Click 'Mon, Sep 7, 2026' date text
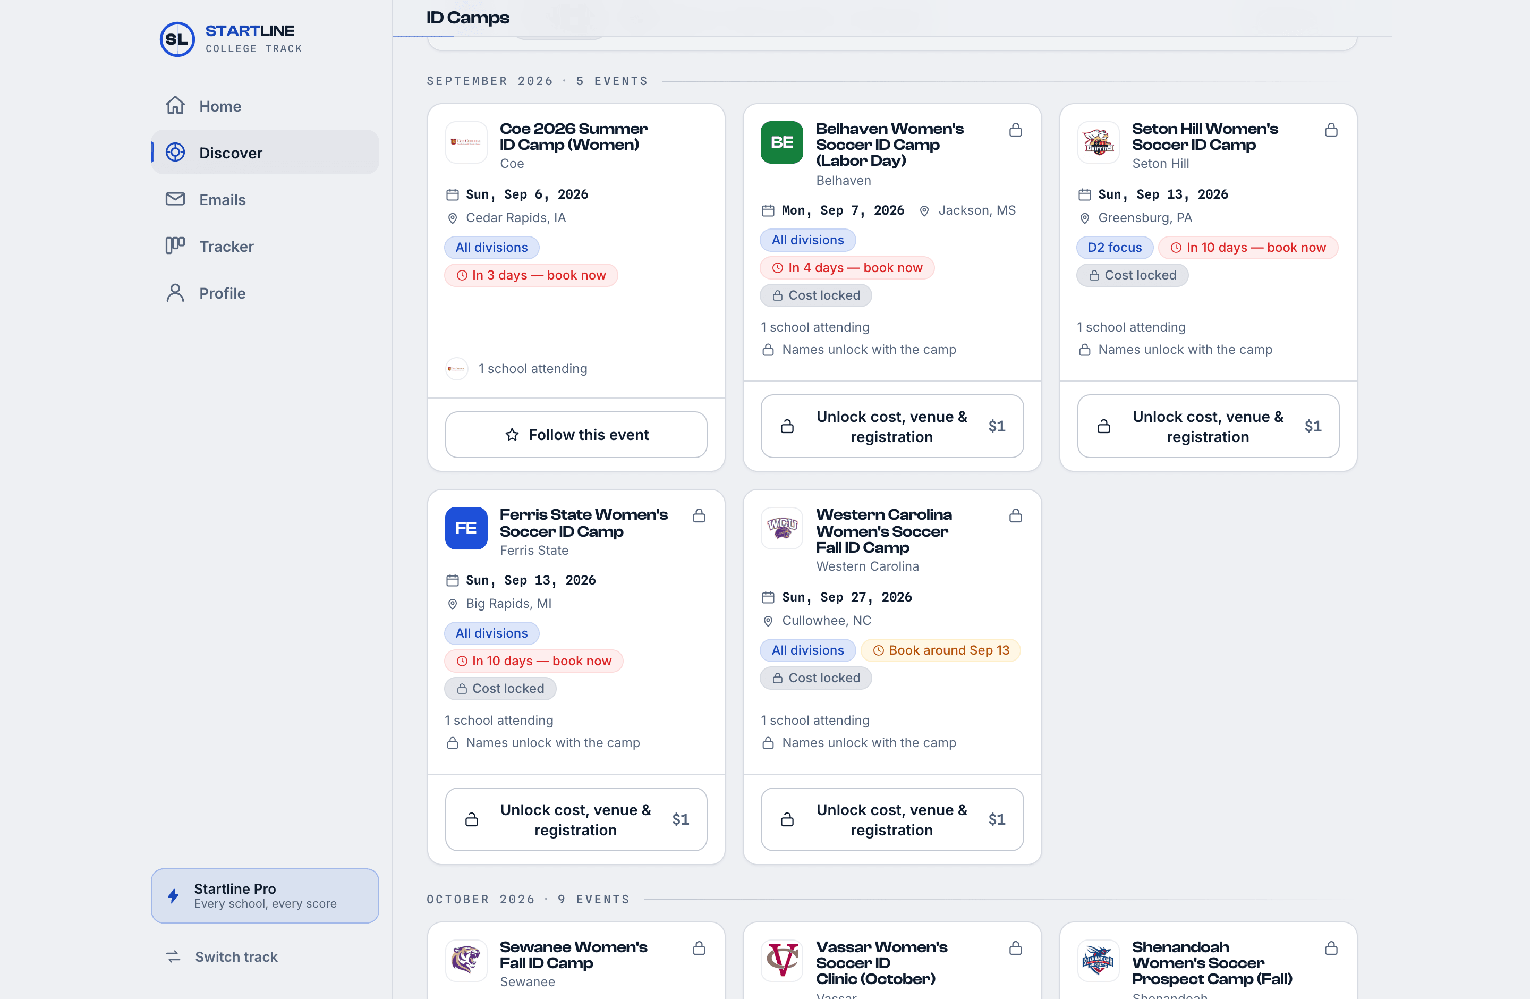 point(843,210)
